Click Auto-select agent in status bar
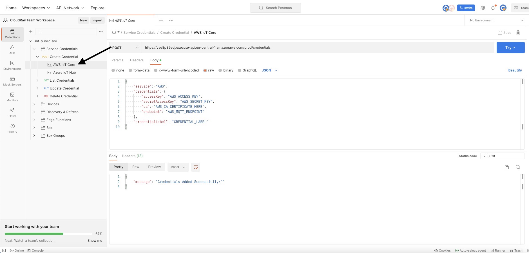The width and height of the screenshot is (529, 253). pos(470,250)
